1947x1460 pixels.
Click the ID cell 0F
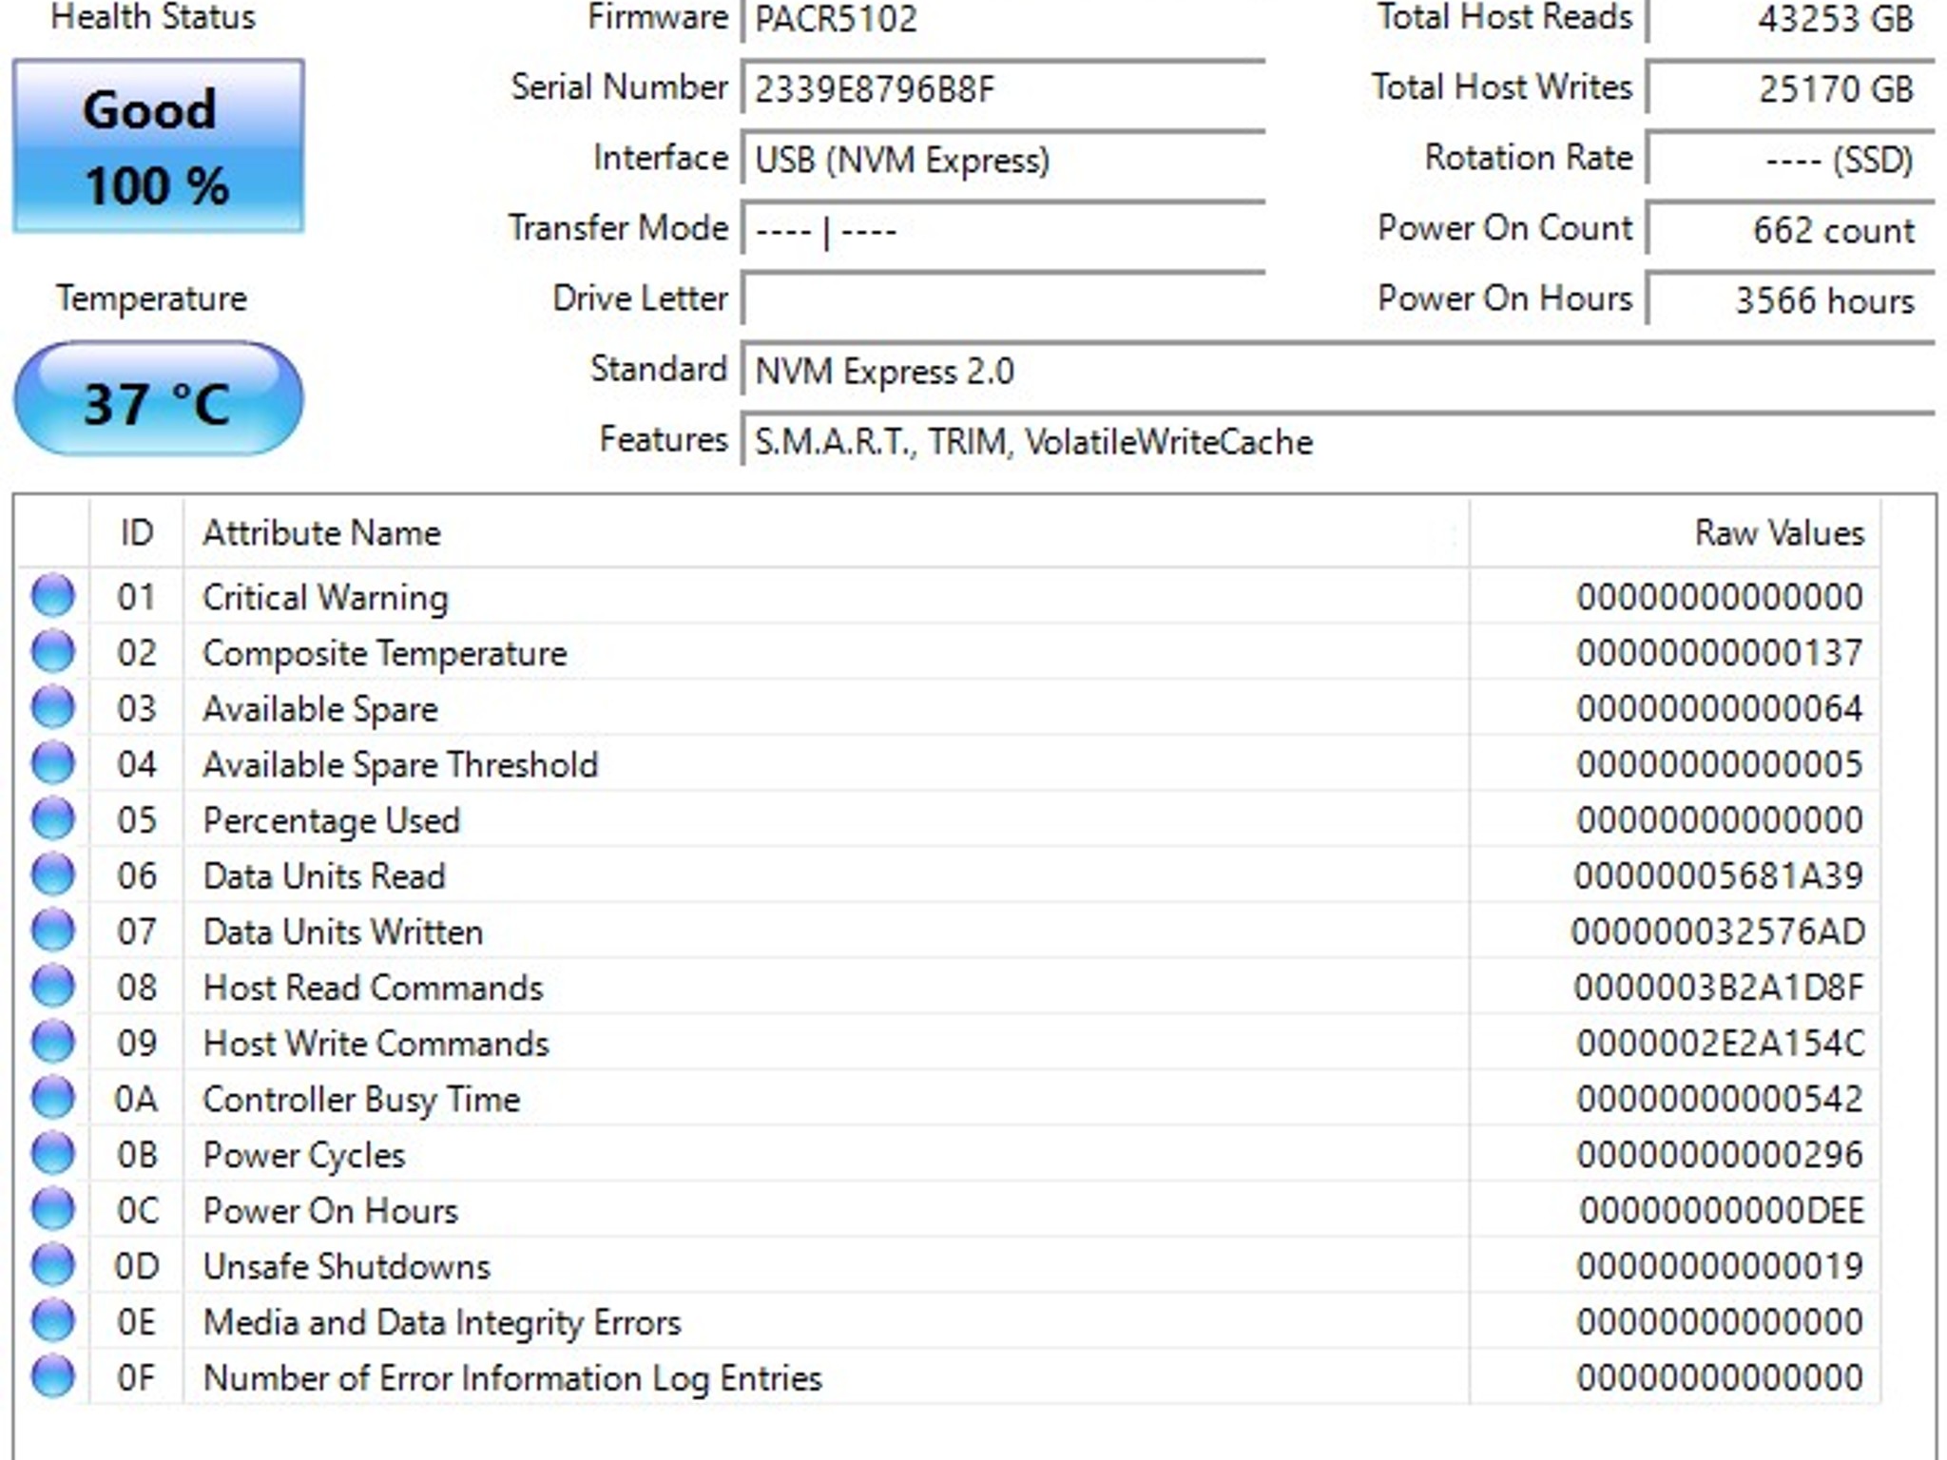click(x=136, y=1378)
